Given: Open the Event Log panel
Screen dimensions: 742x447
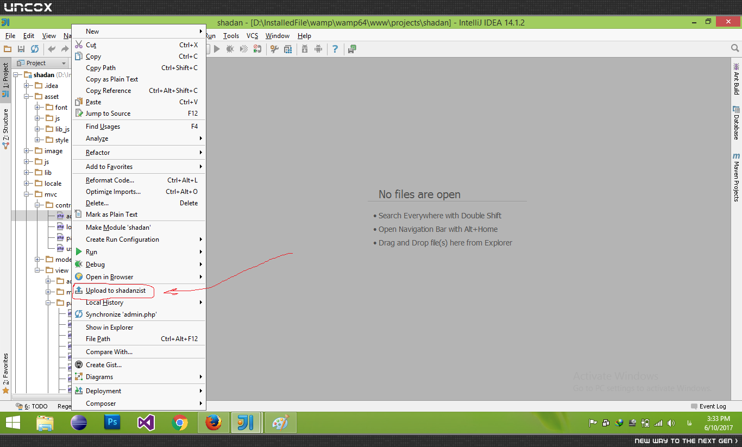Looking at the screenshot, I should [708, 406].
